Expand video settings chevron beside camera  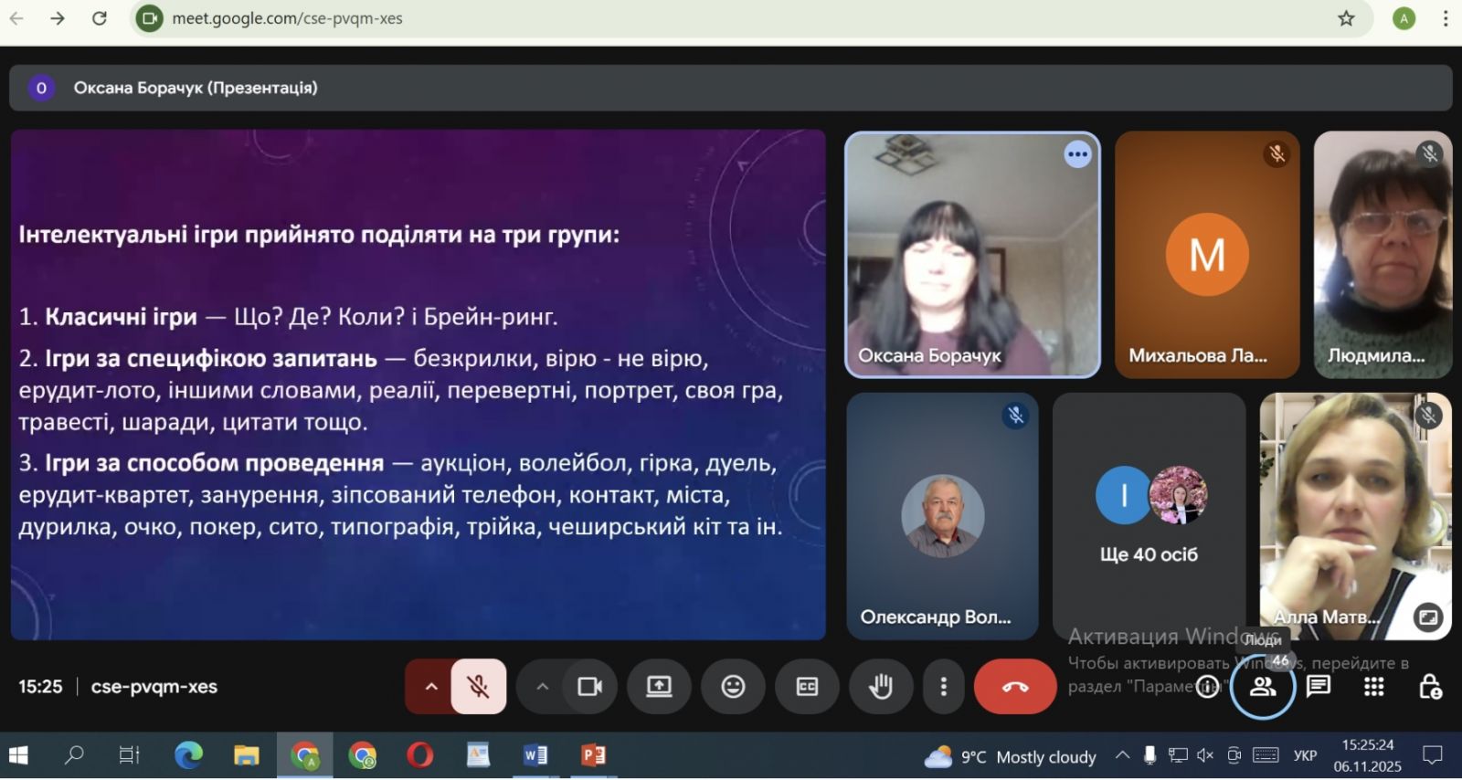pyautogui.click(x=542, y=686)
